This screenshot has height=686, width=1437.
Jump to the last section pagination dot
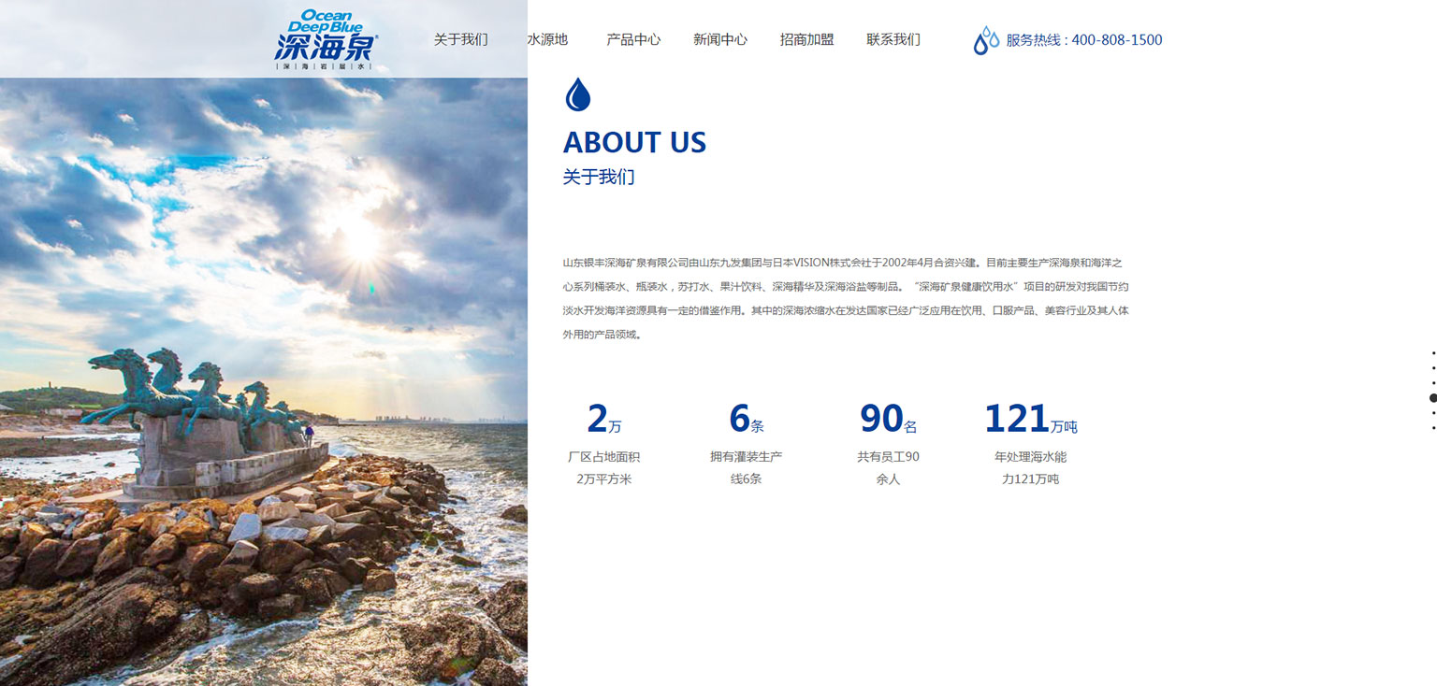(x=1433, y=428)
